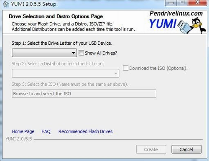Open the USB drive letter dropdown
The image size is (209, 161).
coord(44,53)
